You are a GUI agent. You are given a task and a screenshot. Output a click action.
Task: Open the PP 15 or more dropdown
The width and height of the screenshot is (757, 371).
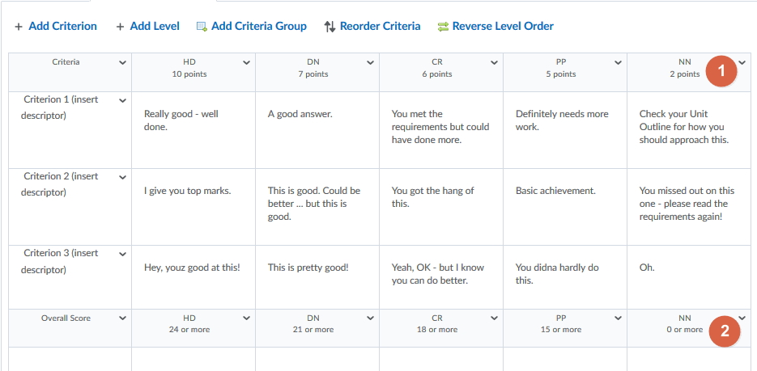click(618, 318)
